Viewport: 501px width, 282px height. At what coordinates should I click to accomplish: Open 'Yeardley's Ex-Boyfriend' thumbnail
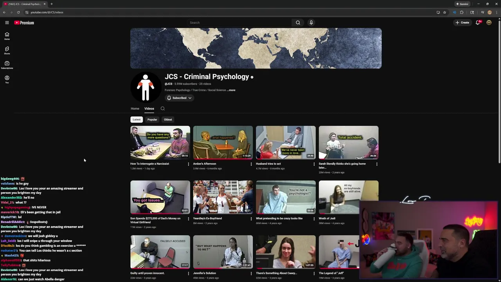click(223, 197)
